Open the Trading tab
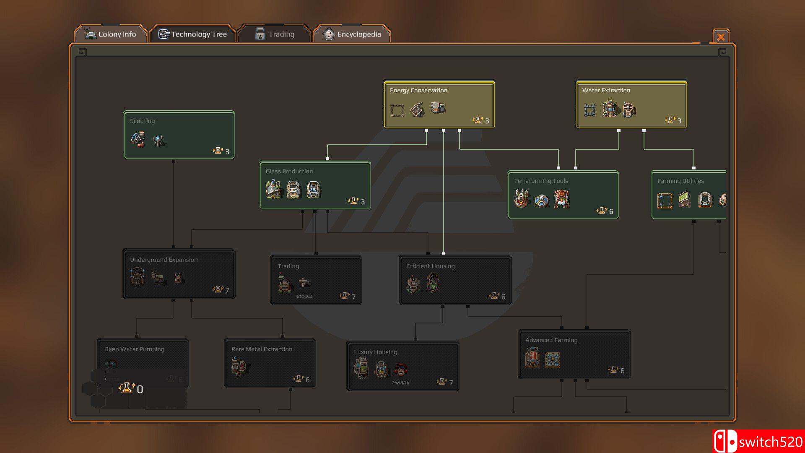This screenshot has width=805, height=453. coord(275,34)
